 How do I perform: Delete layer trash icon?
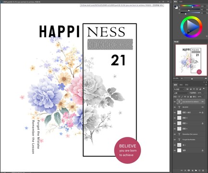[x=203, y=171]
